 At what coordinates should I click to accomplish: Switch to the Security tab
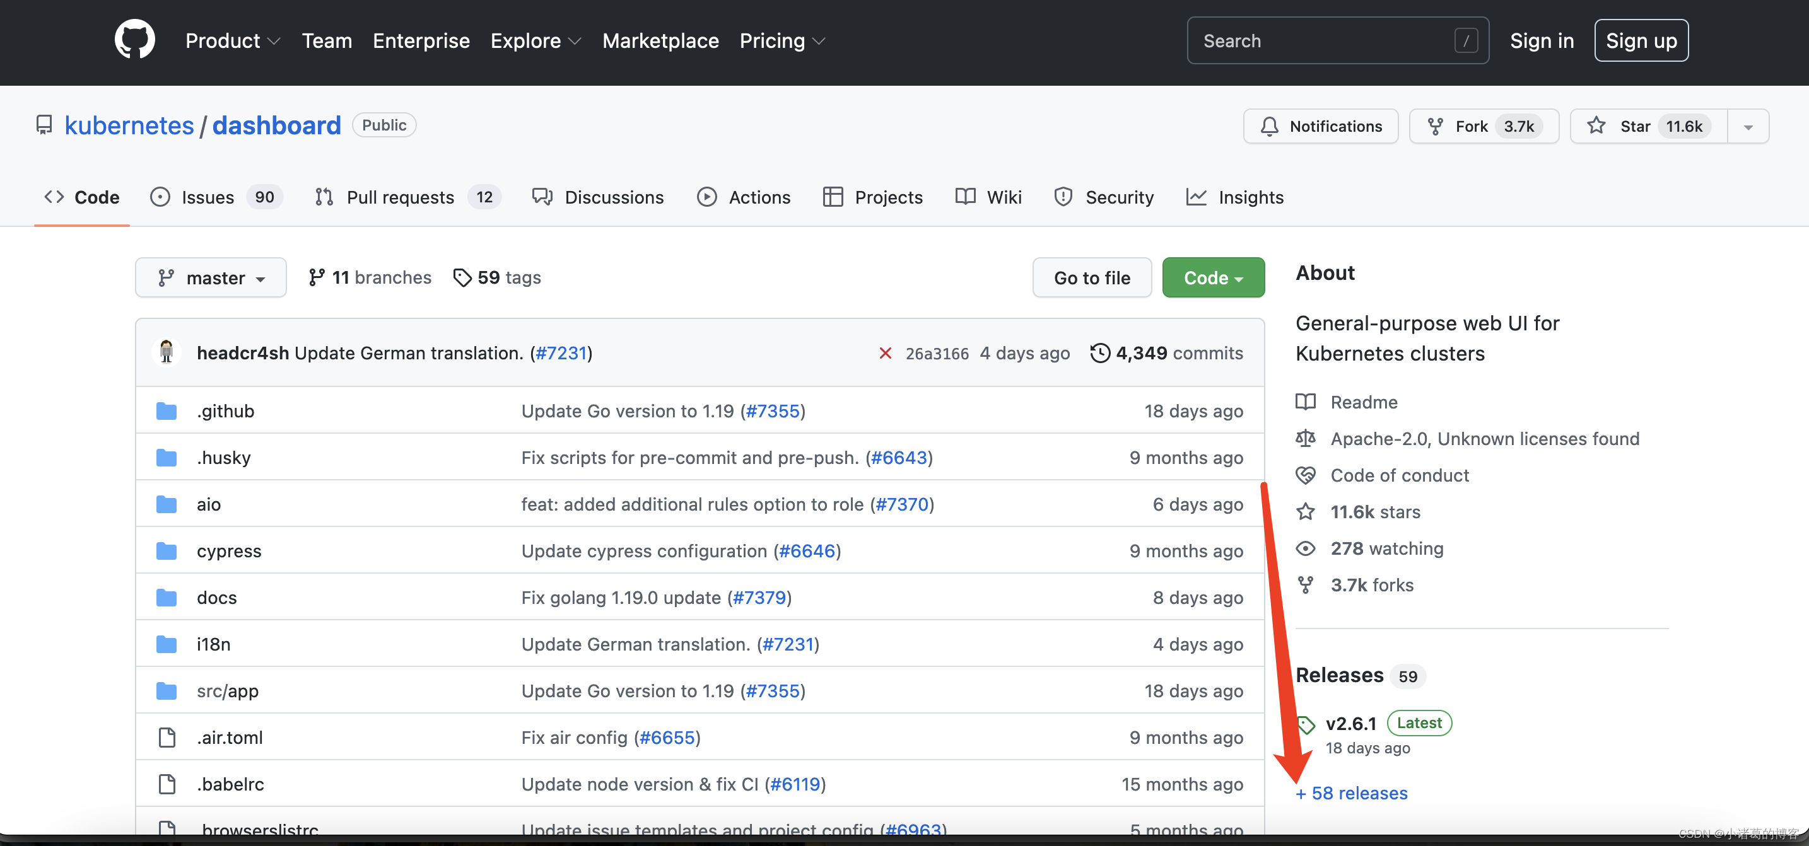pos(1104,197)
